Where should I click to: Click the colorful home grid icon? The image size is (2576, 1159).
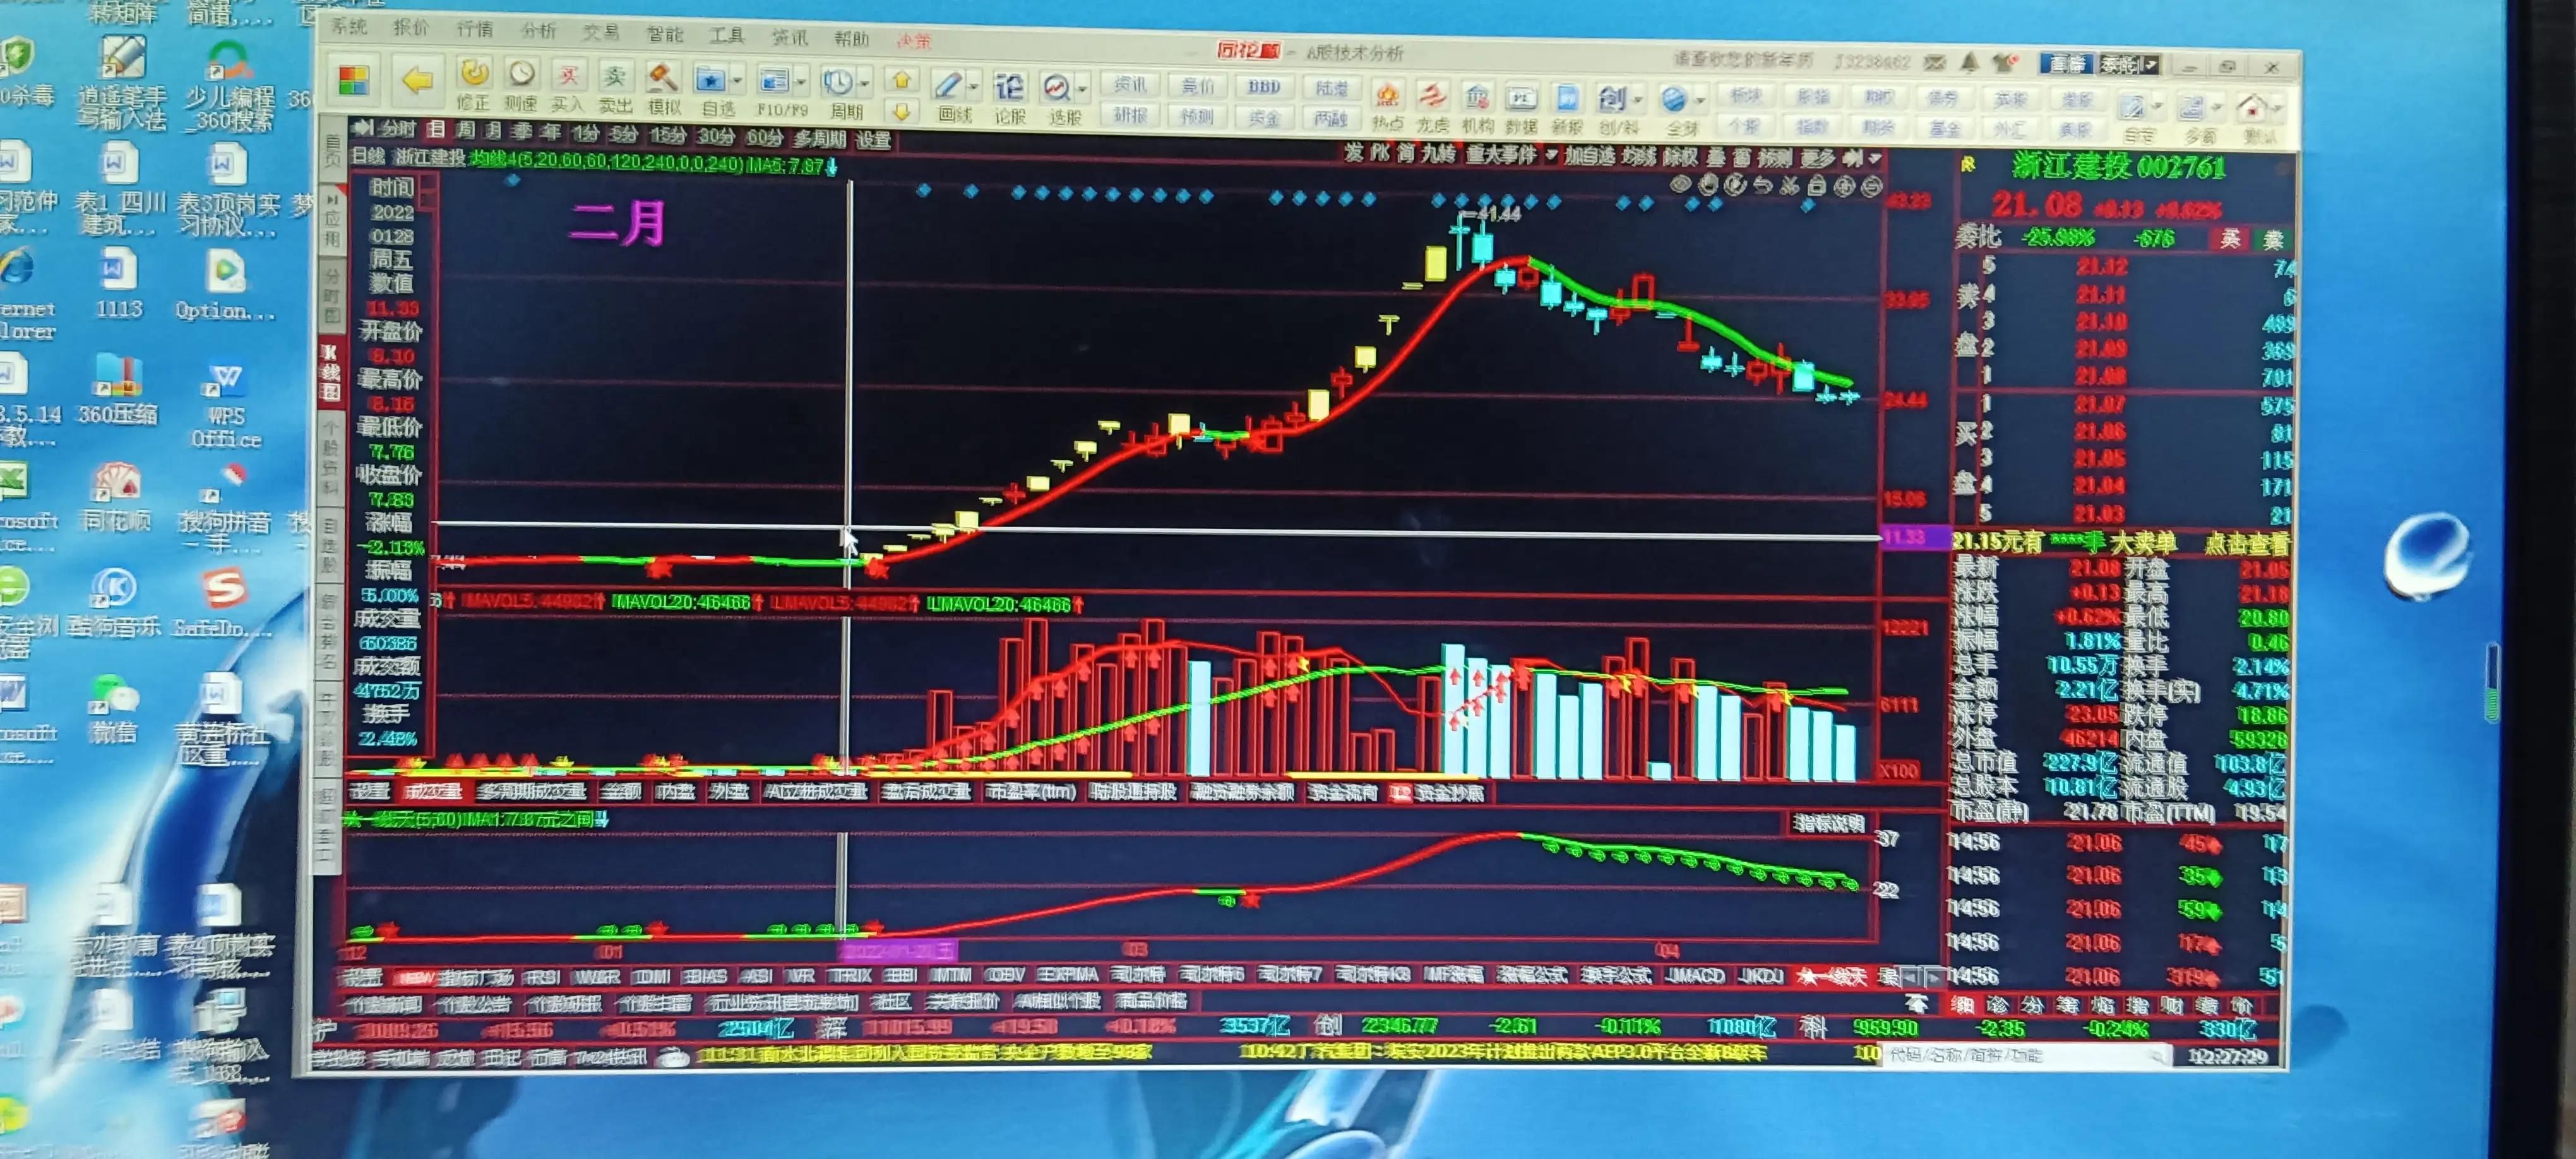coord(354,81)
